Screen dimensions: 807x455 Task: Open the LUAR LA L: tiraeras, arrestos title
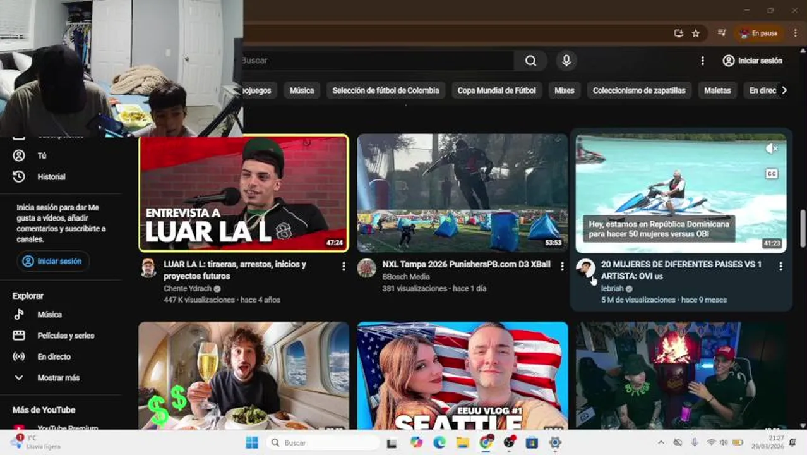[x=235, y=270]
